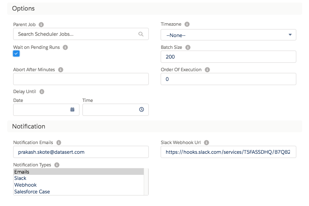The width and height of the screenshot is (309, 206).
Task: Focus the Abort After Minutes field
Action: (x=81, y=79)
